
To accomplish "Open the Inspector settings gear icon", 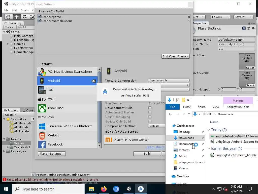I will [253, 28].
